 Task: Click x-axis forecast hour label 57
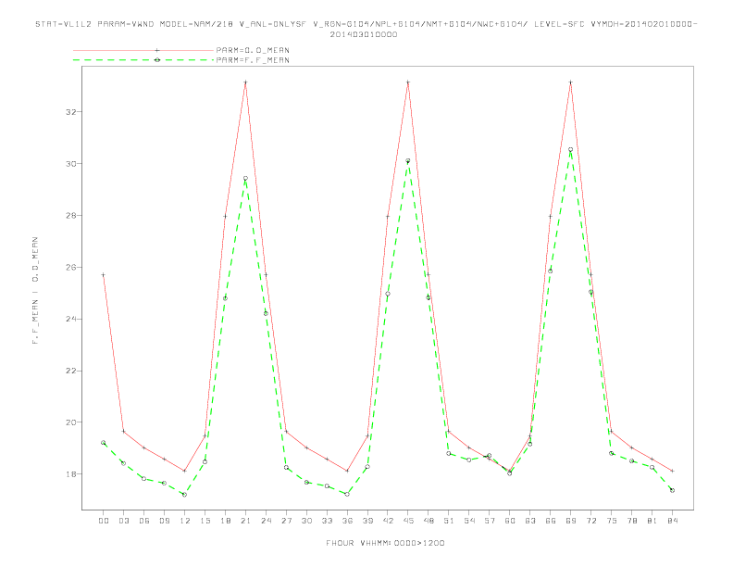tap(490, 521)
